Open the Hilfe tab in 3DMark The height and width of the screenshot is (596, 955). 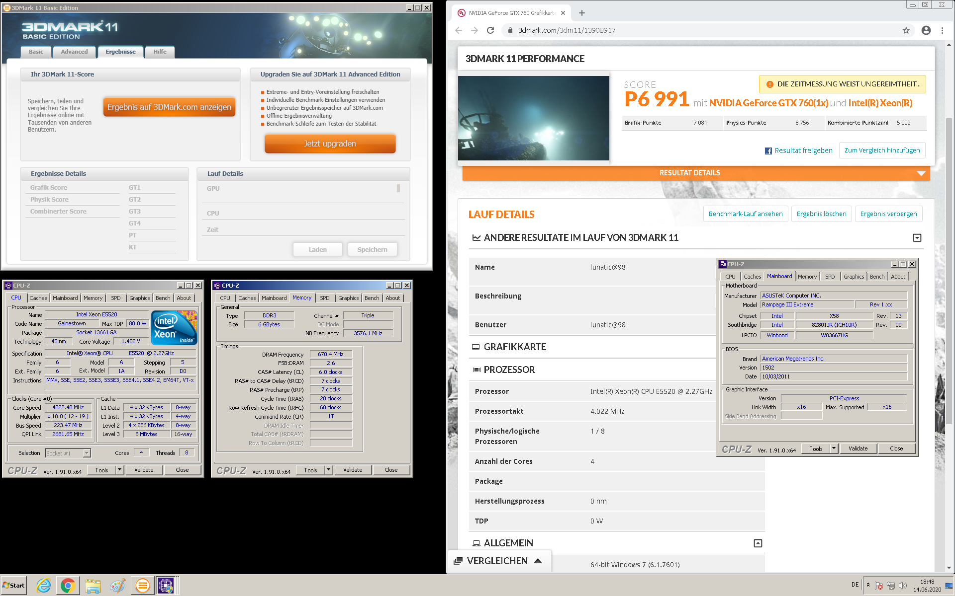160,52
